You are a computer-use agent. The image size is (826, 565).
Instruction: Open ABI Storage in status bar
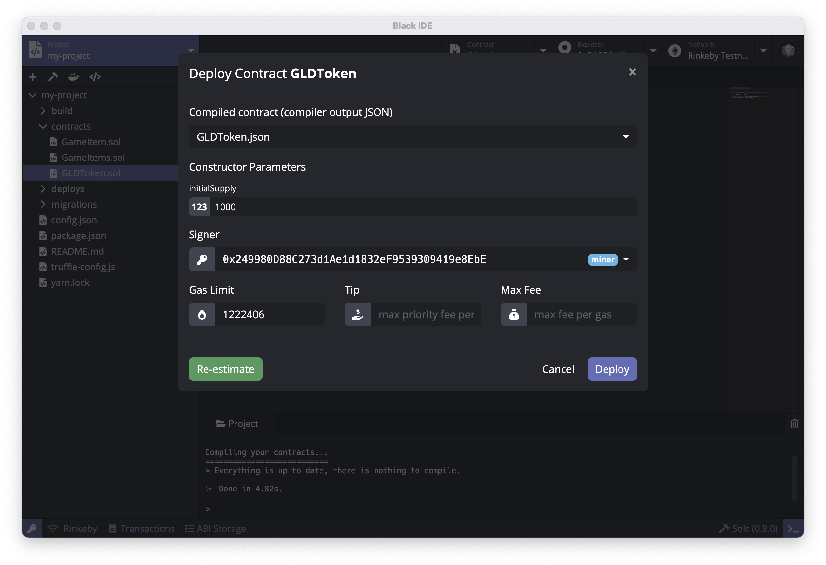(x=215, y=529)
